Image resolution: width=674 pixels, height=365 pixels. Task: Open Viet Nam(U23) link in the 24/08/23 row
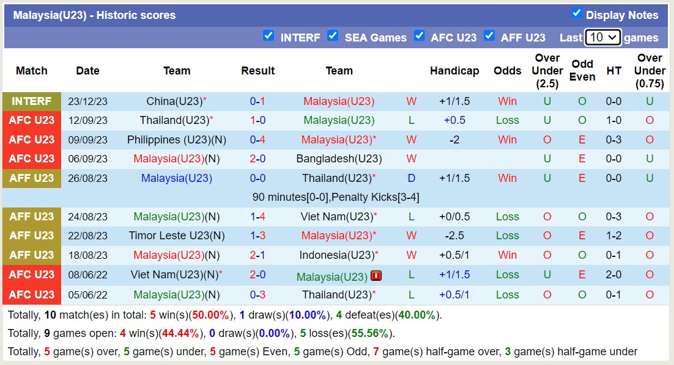[x=336, y=217]
